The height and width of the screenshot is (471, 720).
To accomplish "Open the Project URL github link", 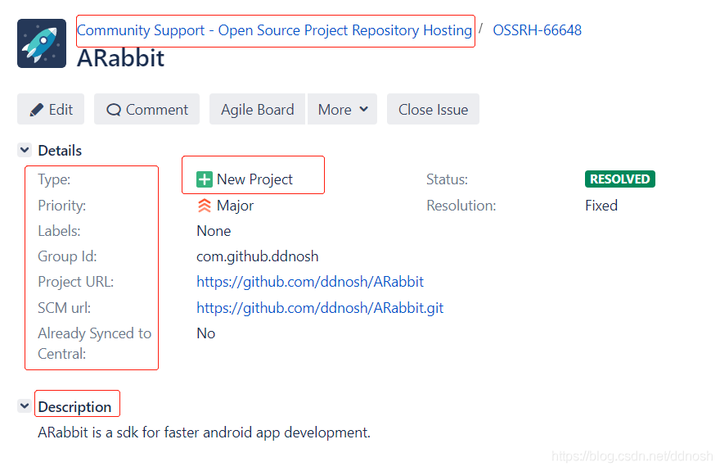I will click(x=310, y=282).
